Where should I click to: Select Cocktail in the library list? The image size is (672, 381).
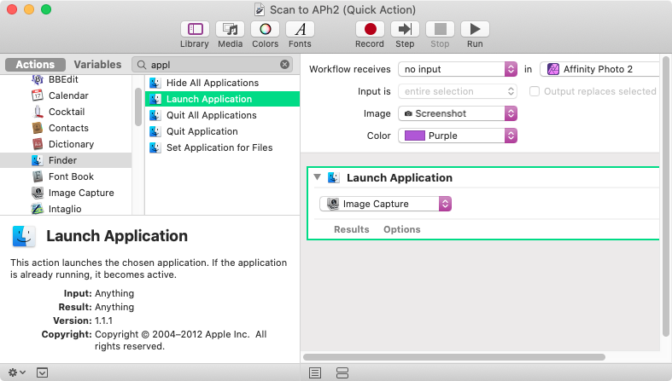[66, 112]
